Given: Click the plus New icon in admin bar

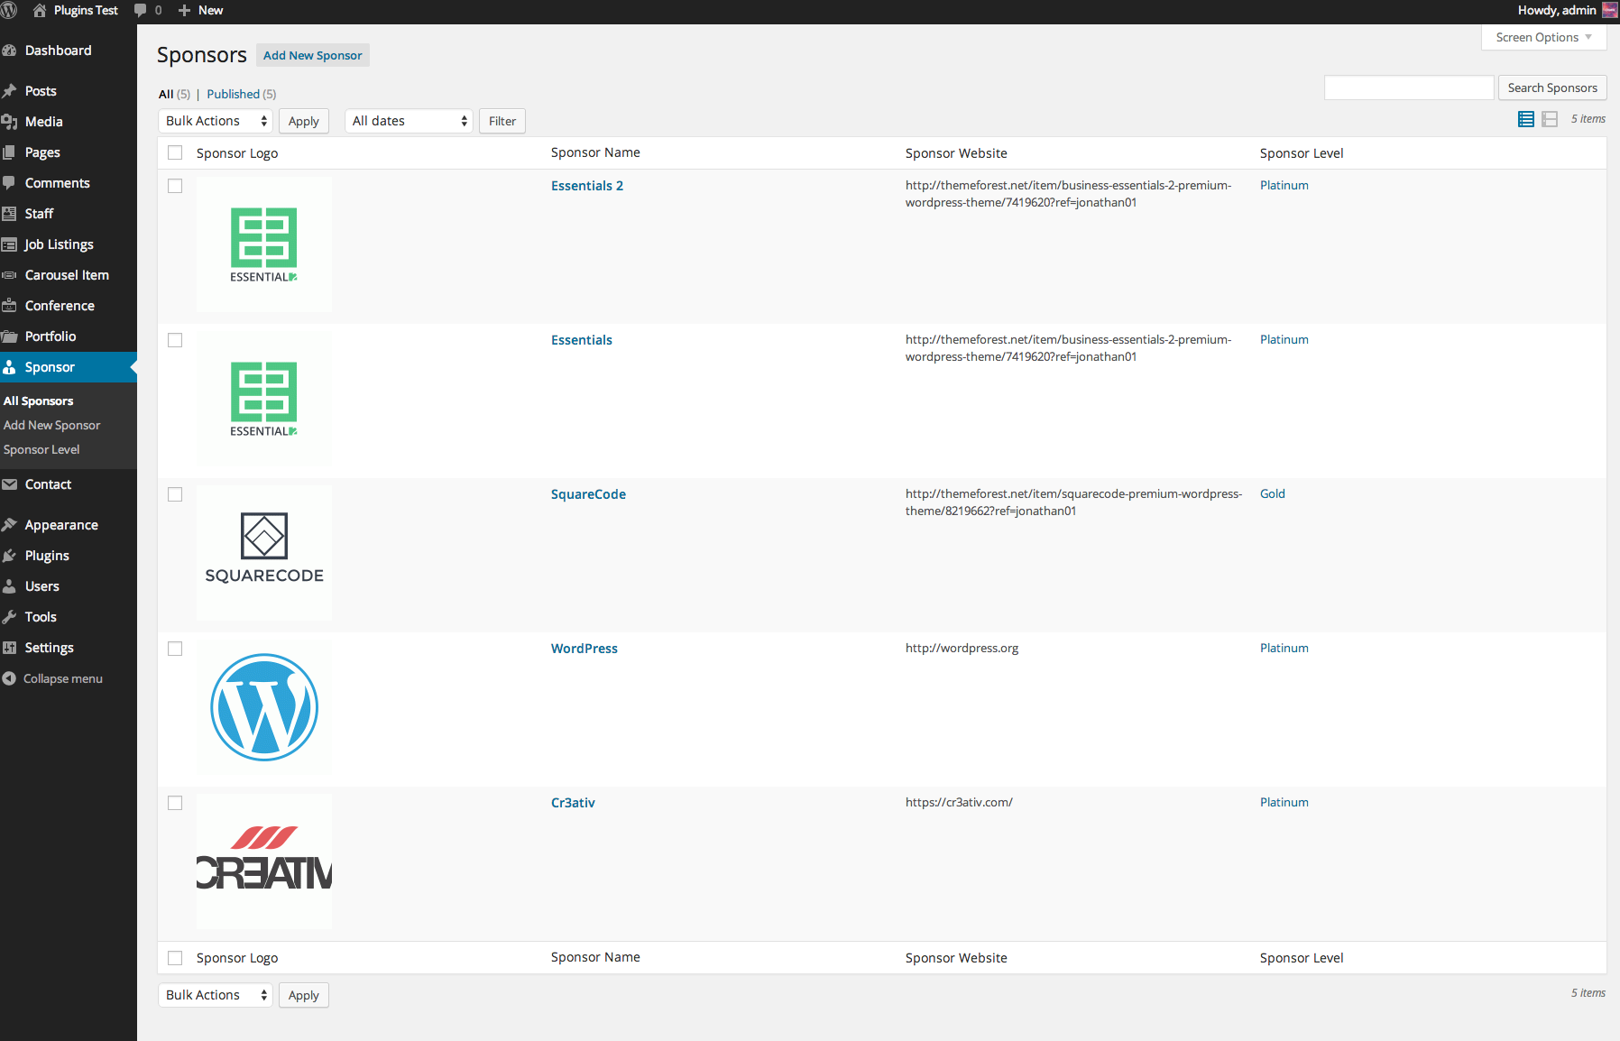Looking at the screenshot, I should tap(184, 10).
